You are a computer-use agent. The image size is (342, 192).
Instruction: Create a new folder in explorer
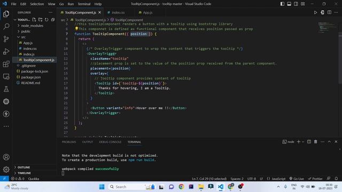[x=41, y=20]
